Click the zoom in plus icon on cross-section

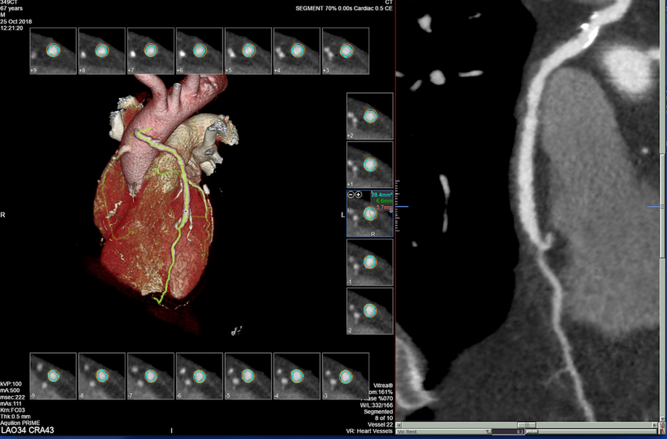358,195
